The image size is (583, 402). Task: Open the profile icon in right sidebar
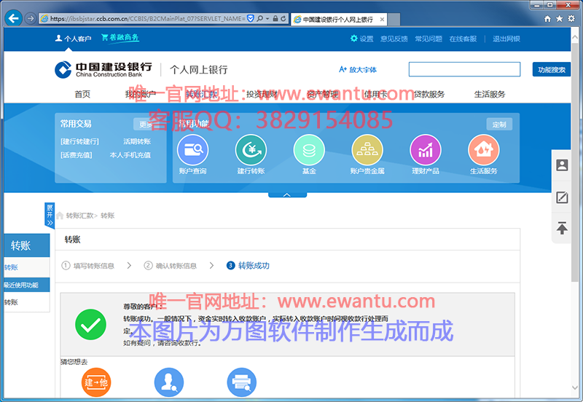(x=562, y=165)
